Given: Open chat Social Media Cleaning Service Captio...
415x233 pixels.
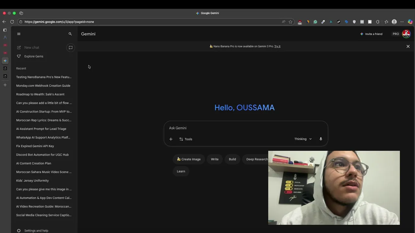Looking at the screenshot, I should coord(44,215).
